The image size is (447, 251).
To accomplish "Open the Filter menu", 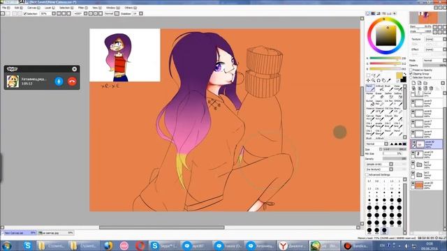I will pyautogui.click(x=82, y=8).
